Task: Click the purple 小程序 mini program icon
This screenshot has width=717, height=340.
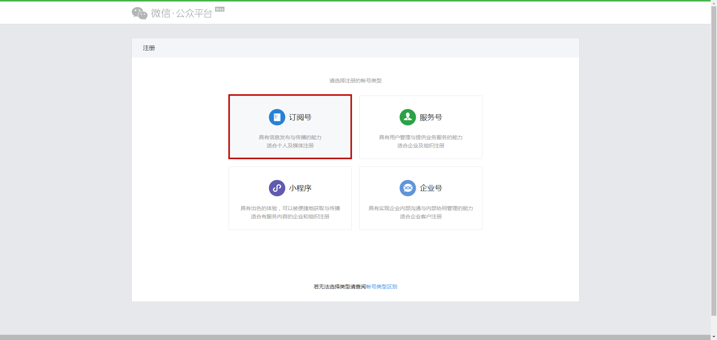Action: coord(277,188)
